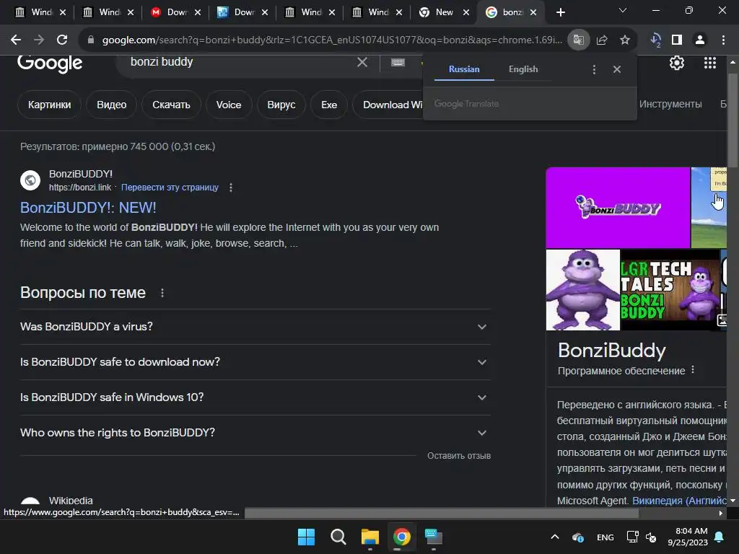This screenshot has width=739, height=554.
Task: Filter results by Картинки
Action: click(x=50, y=105)
